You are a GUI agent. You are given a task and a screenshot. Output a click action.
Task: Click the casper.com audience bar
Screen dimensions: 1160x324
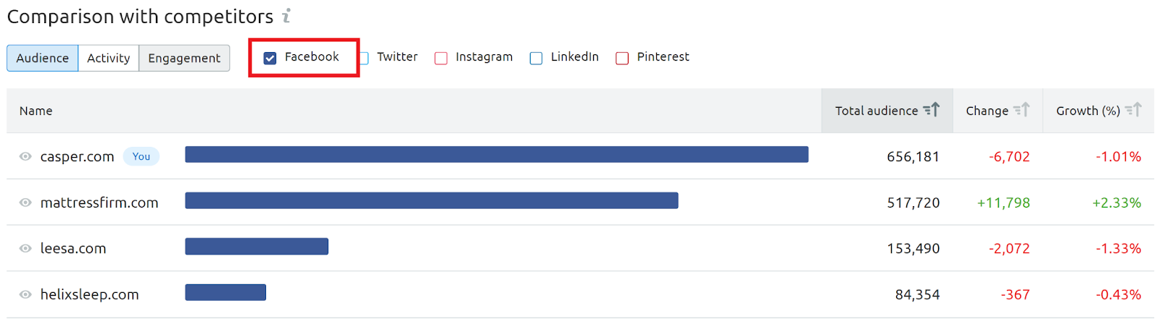pyautogui.click(x=497, y=154)
